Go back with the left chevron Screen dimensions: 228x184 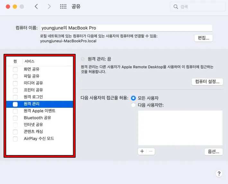tap(36, 6)
